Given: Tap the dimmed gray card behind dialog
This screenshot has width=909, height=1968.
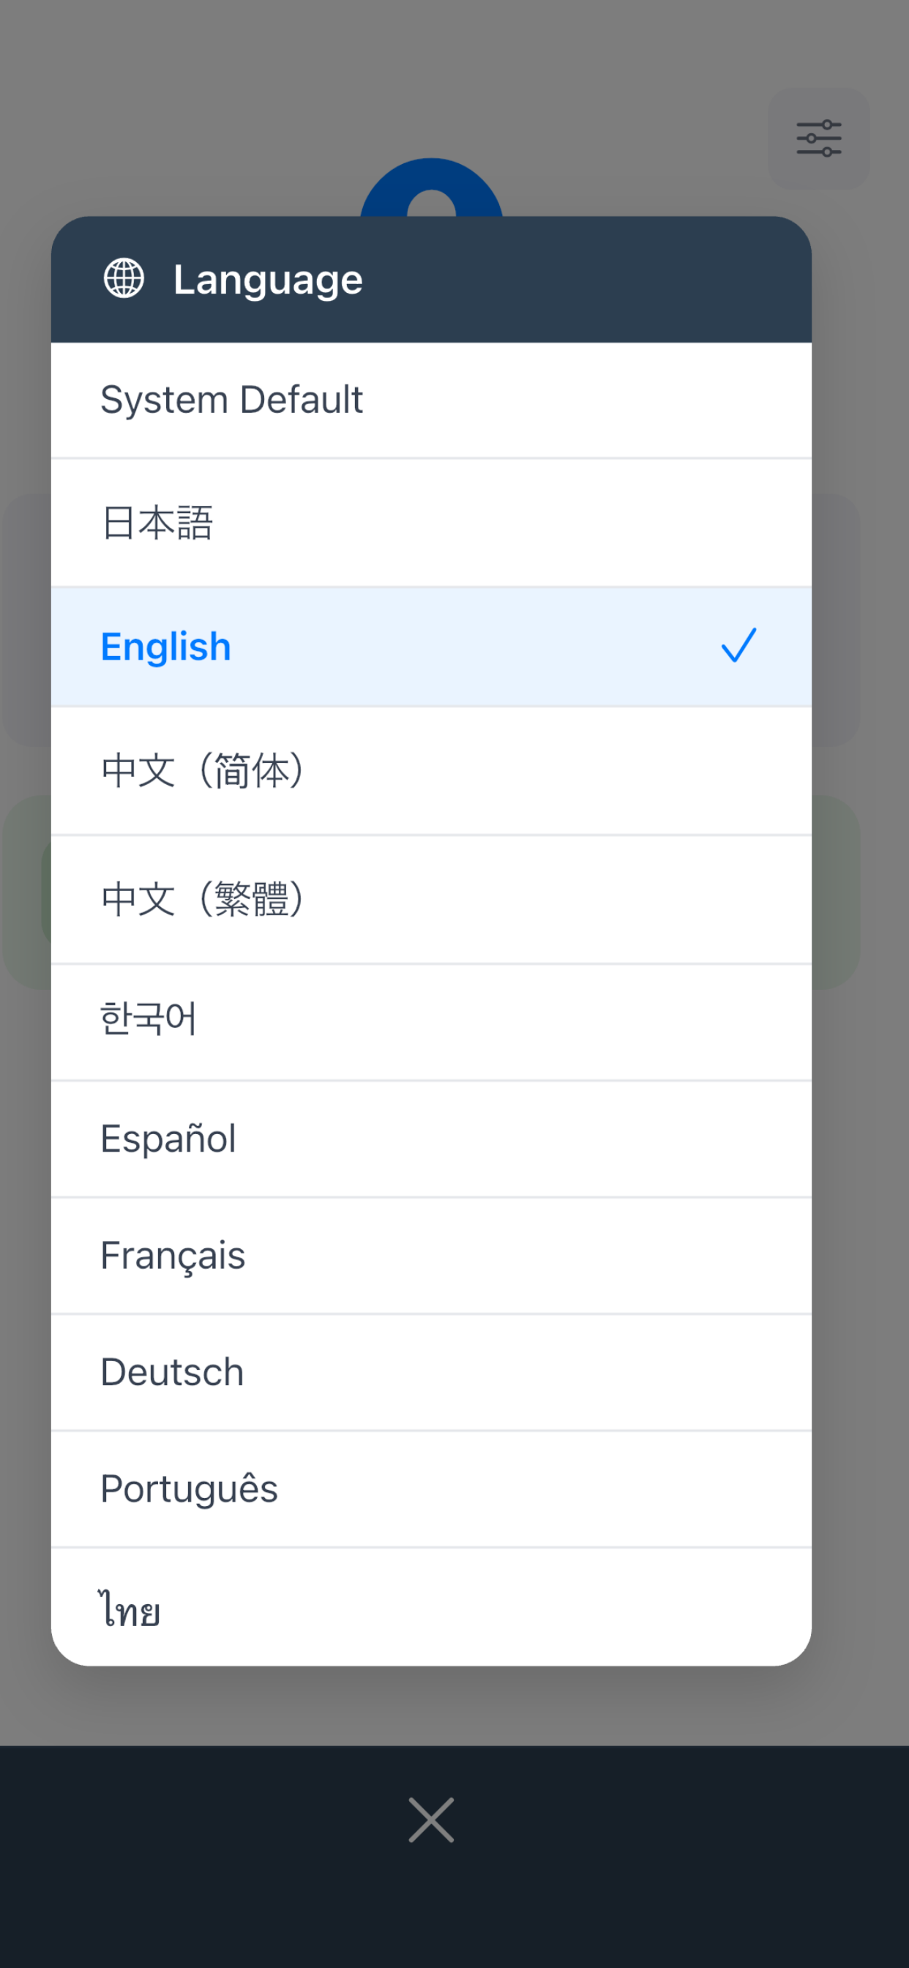Looking at the screenshot, I should [x=835, y=619].
